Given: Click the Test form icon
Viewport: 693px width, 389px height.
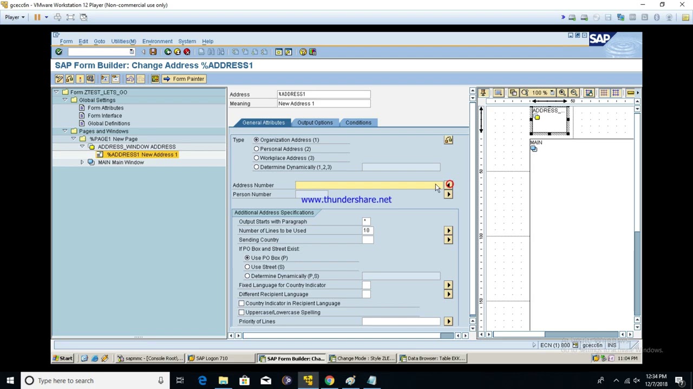Looking at the screenshot, I should coord(90,79).
